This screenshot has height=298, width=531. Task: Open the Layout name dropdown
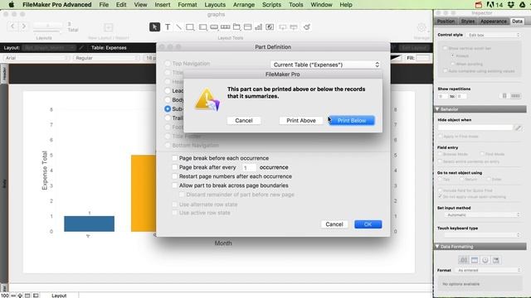50,48
